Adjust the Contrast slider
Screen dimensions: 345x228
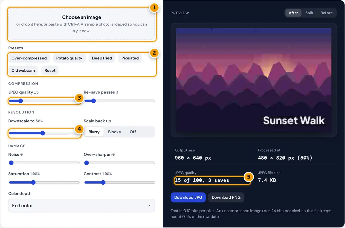pos(120,182)
